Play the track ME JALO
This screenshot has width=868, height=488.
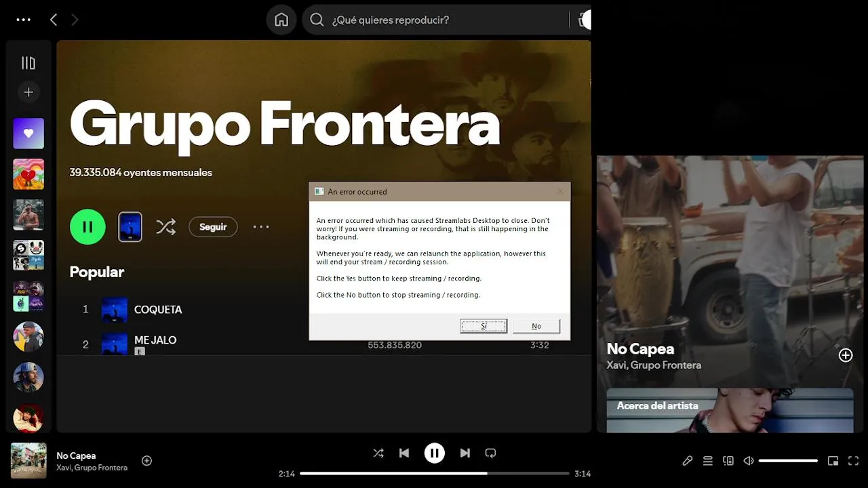(155, 340)
